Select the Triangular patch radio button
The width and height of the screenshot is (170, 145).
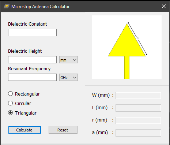click(11, 113)
